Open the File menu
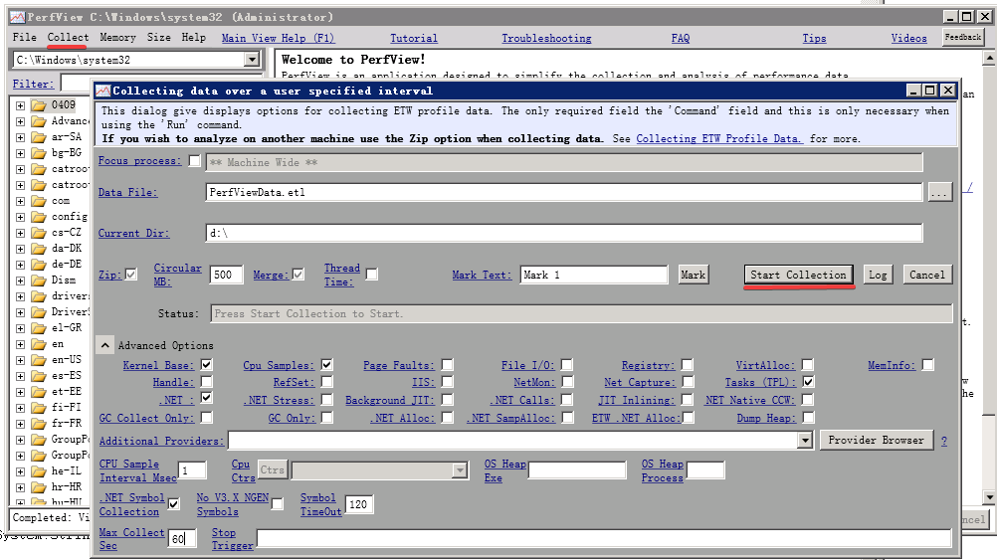 [x=25, y=38]
